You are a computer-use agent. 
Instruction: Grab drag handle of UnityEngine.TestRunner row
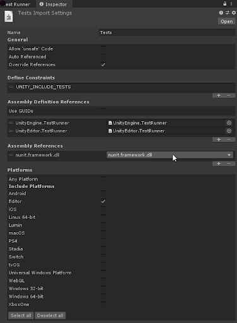point(11,123)
